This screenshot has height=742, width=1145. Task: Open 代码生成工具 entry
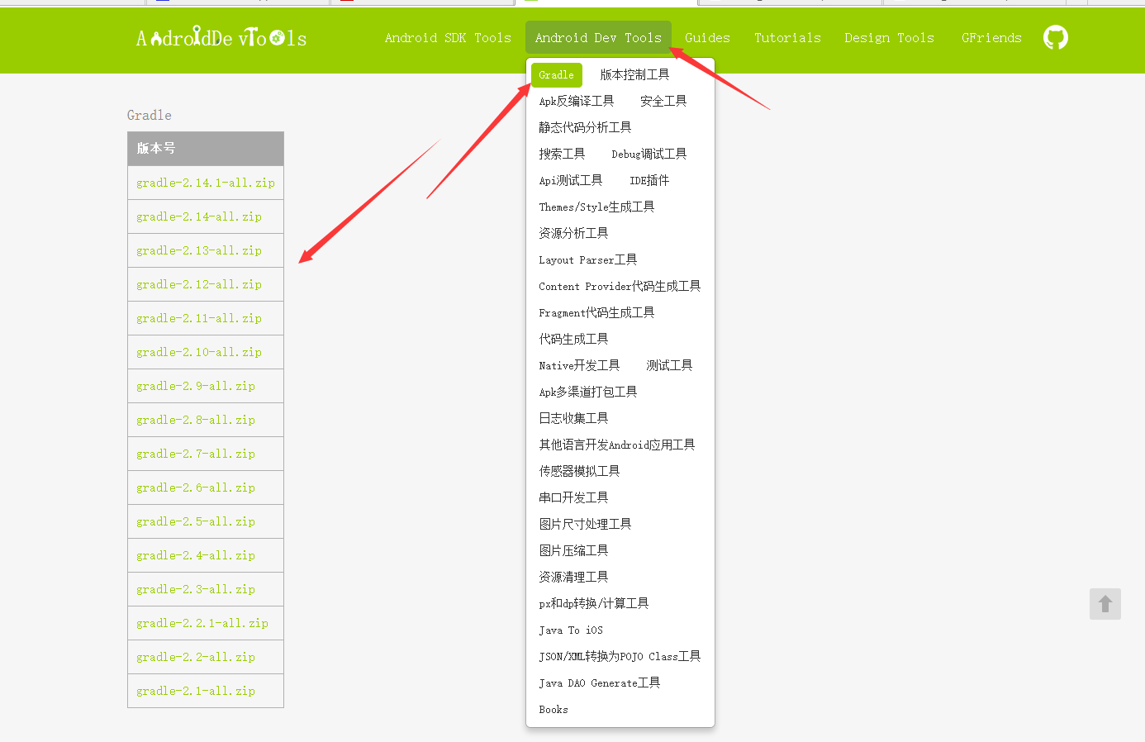coord(573,340)
